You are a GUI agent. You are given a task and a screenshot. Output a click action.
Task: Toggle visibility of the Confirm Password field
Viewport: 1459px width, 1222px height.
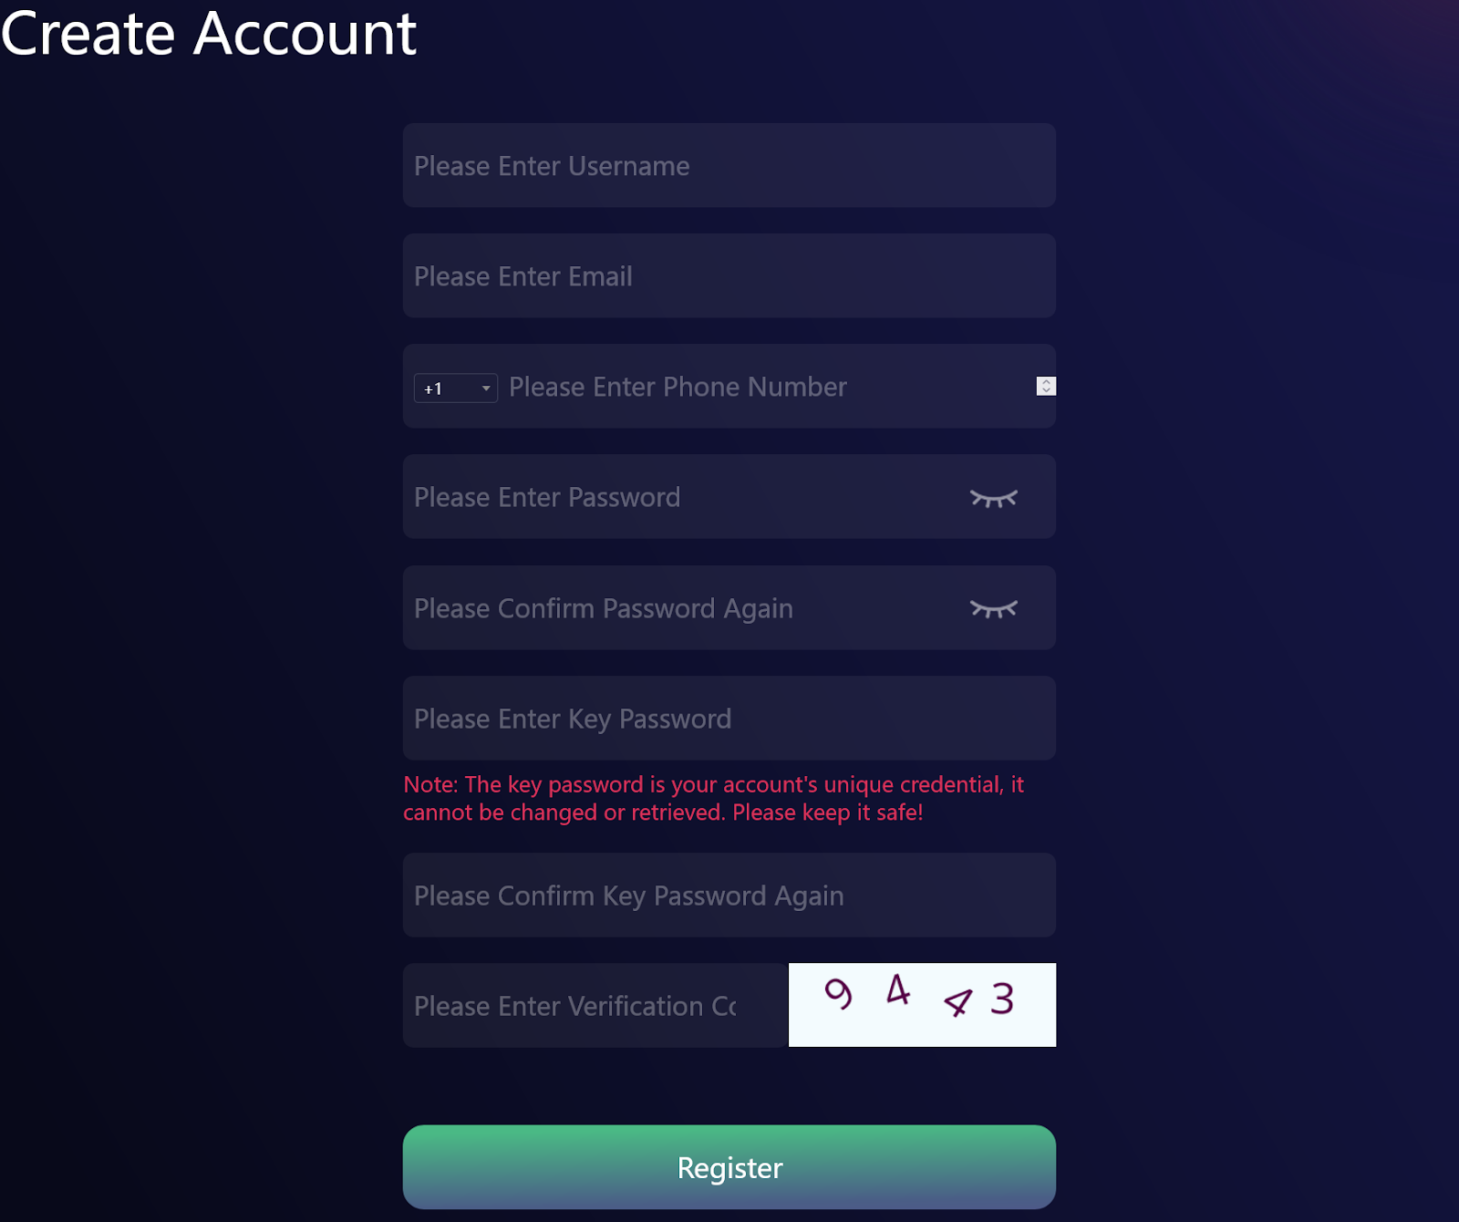point(993,608)
